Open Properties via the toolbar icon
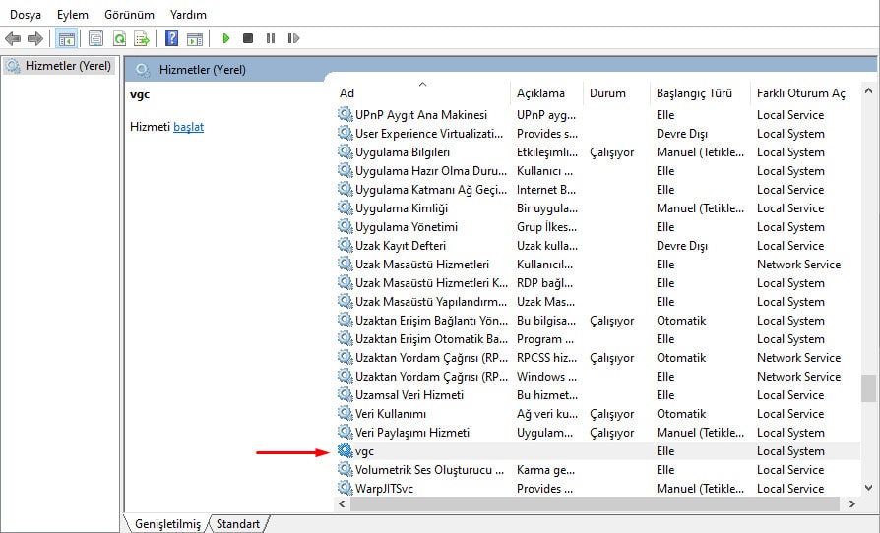The width and height of the screenshot is (880, 533). pyautogui.click(x=95, y=38)
